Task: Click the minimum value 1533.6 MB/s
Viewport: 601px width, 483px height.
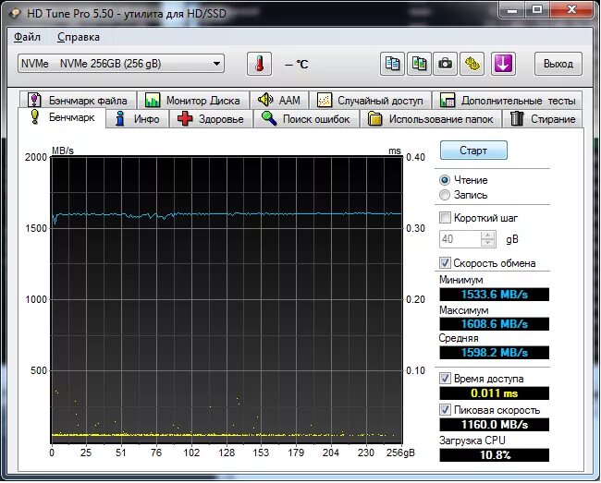Action: [494, 295]
